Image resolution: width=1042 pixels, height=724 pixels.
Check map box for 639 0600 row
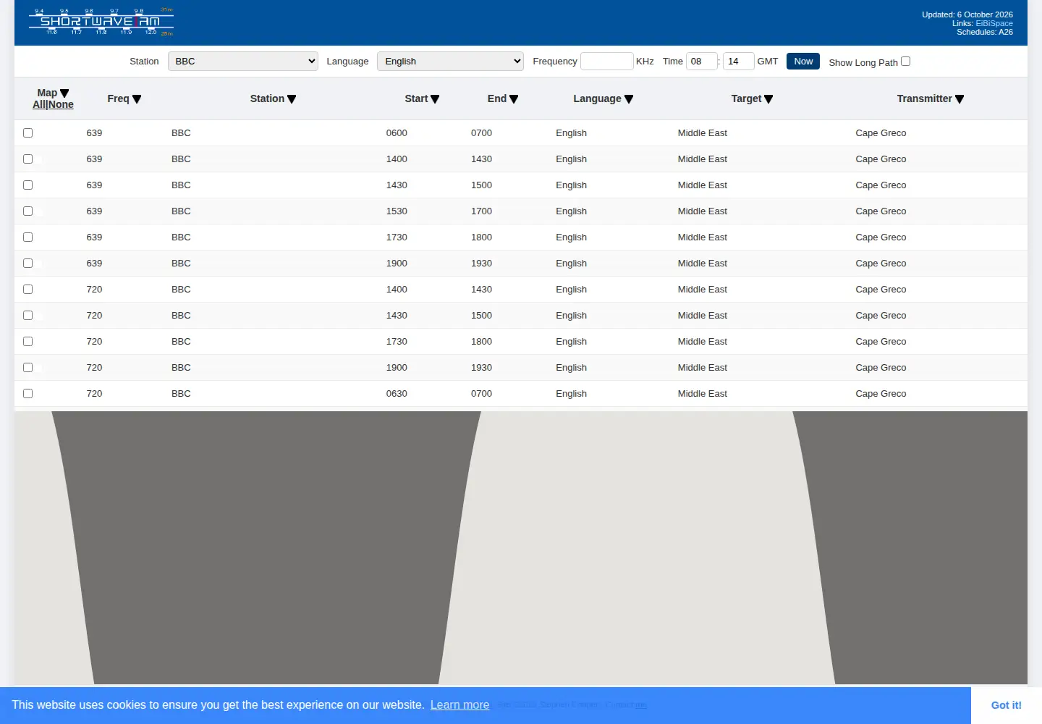click(x=27, y=133)
